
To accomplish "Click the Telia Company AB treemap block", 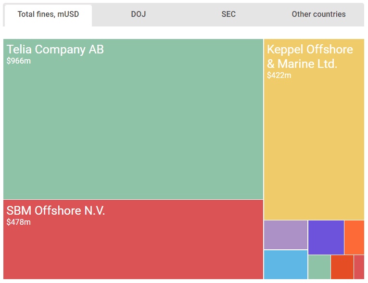I will 133,119.
